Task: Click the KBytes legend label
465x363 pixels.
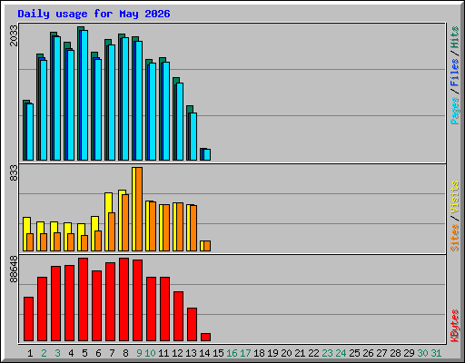Action: (454, 326)
